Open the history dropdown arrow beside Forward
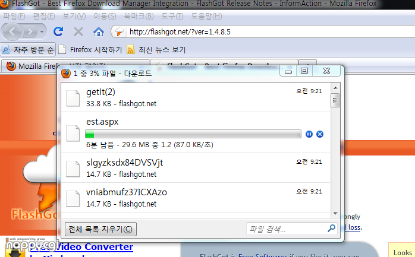Image resolution: width=415 pixels, height=257 pixels. pos(42,32)
